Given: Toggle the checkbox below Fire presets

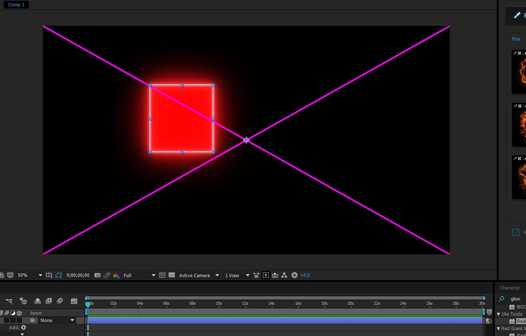Looking at the screenshot, I should pyautogui.click(x=516, y=232).
